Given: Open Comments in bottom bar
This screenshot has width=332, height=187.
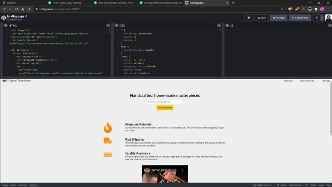Looking at the screenshot, I should pyautogui.click(x=22, y=185).
